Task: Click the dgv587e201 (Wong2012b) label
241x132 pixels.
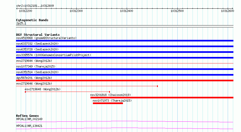Action: point(34,78)
